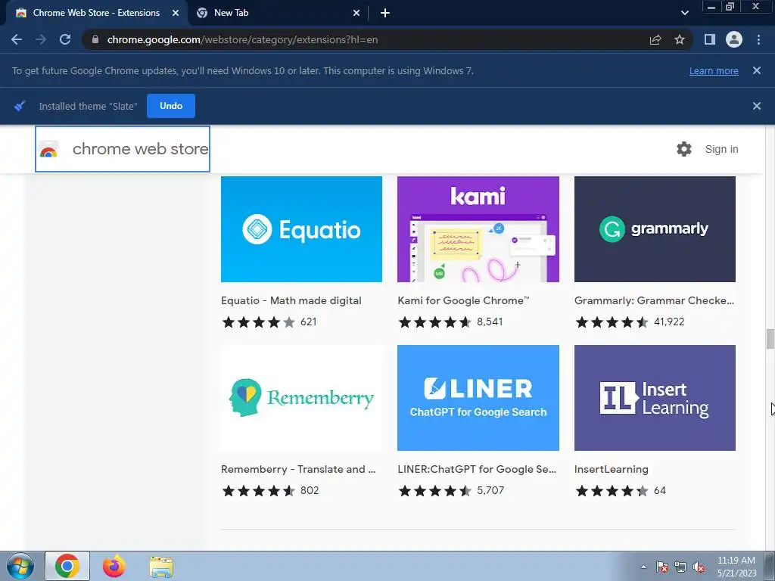Click the Rememberry - Translate and title
Viewport: 775px width, 581px height.
pyautogui.click(x=298, y=469)
